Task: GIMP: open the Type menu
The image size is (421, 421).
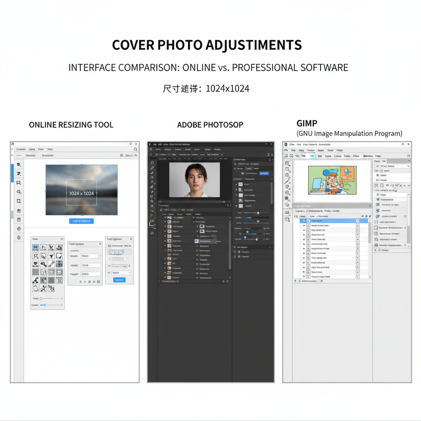Action: [x=328, y=156]
